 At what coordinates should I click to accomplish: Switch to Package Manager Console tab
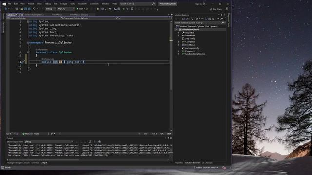click(18, 163)
